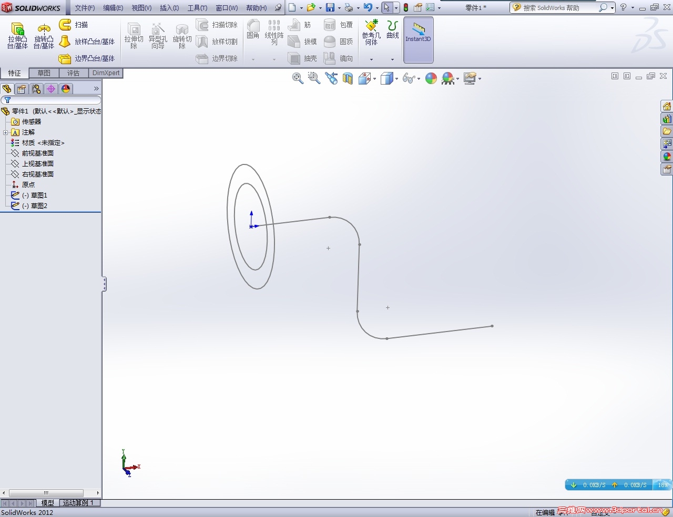Click the Extruded Boss/Base (拉伸凸台/基体) tool
The height and width of the screenshot is (517, 673).
pyautogui.click(x=17, y=36)
